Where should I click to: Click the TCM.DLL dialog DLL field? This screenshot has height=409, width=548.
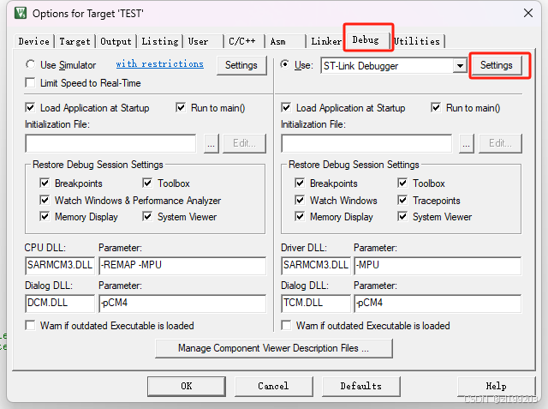pyautogui.click(x=316, y=303)
